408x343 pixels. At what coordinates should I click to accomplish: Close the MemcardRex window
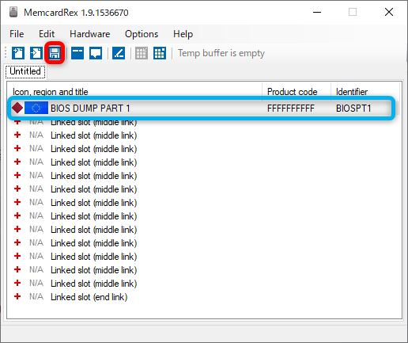click(x=389, y=12)
